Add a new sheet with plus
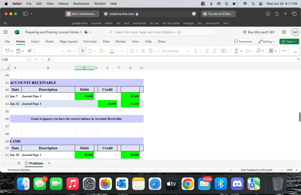Viewport: 301px width, 195px height. 49,163
